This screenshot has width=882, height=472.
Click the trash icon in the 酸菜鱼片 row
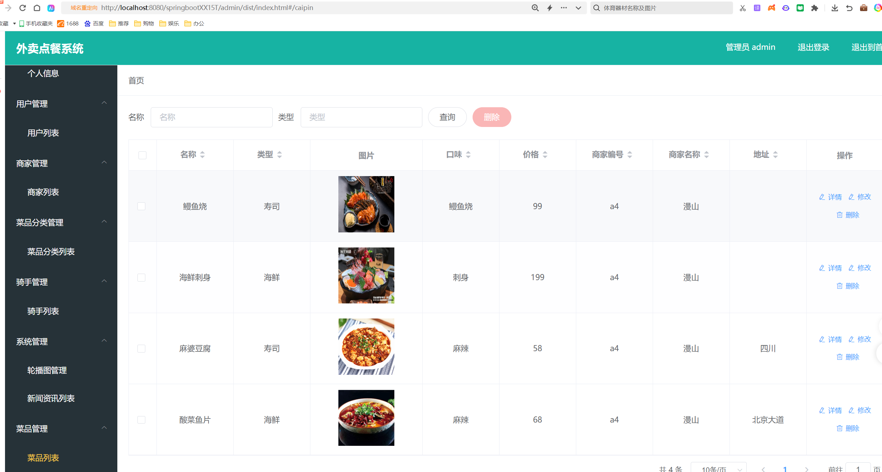[840, 428]
